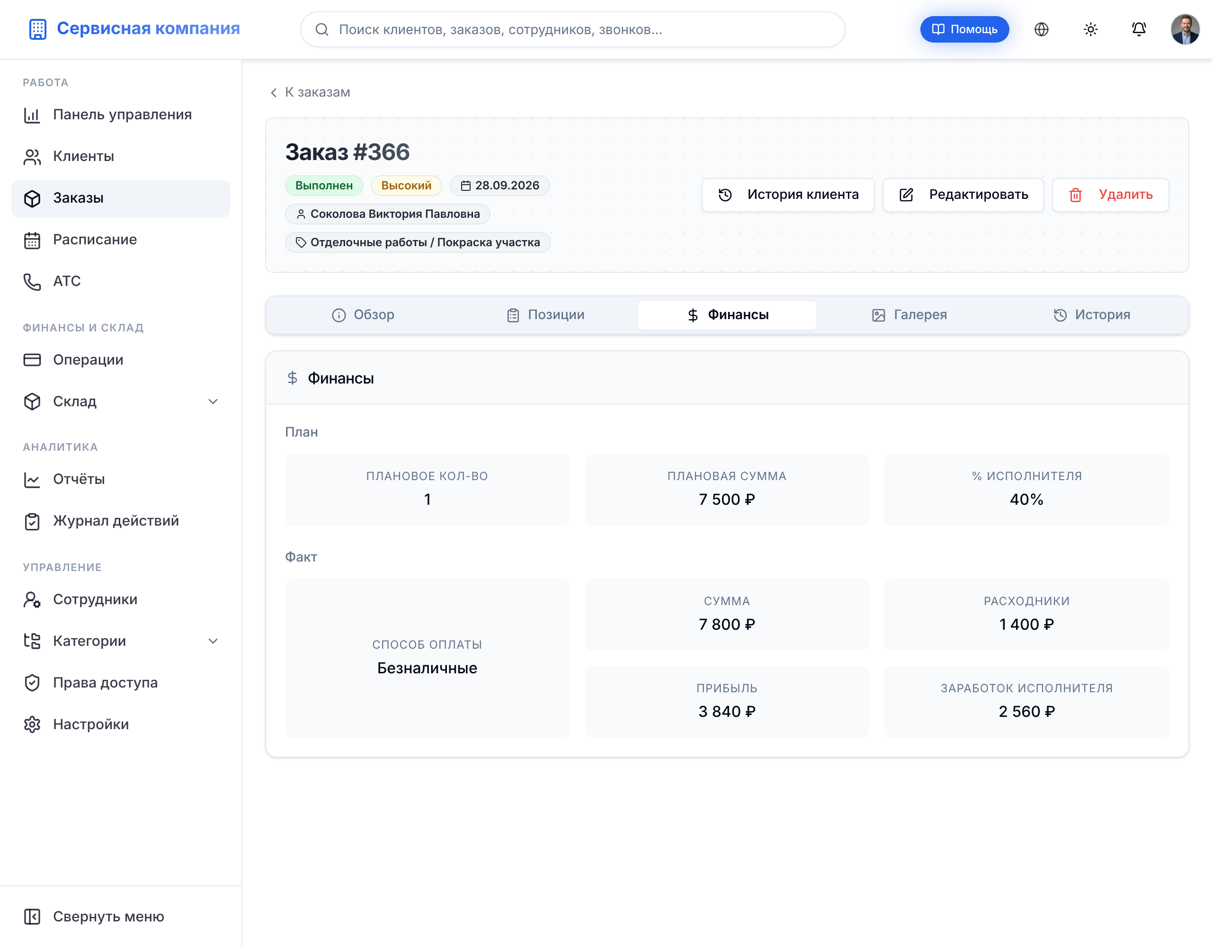Open the АТС phone section
The image size is (1212, 947).
120,281
